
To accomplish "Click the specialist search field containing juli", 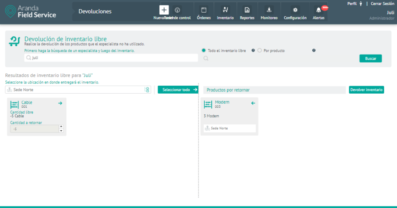I will click(x=112, y=58).
